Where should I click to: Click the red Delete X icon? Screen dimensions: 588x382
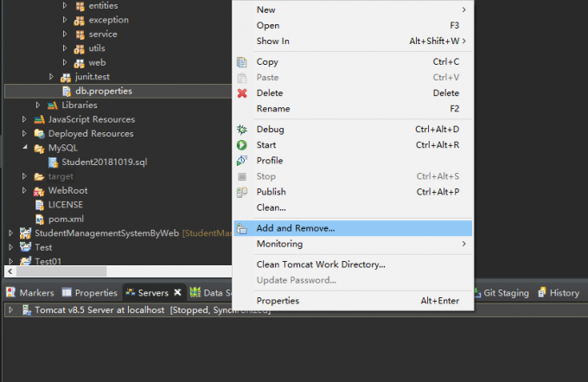tap(242, 93)
